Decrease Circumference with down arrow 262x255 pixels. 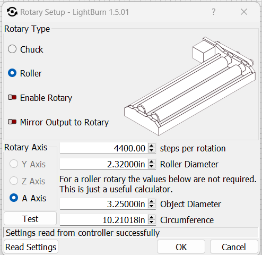152,222
